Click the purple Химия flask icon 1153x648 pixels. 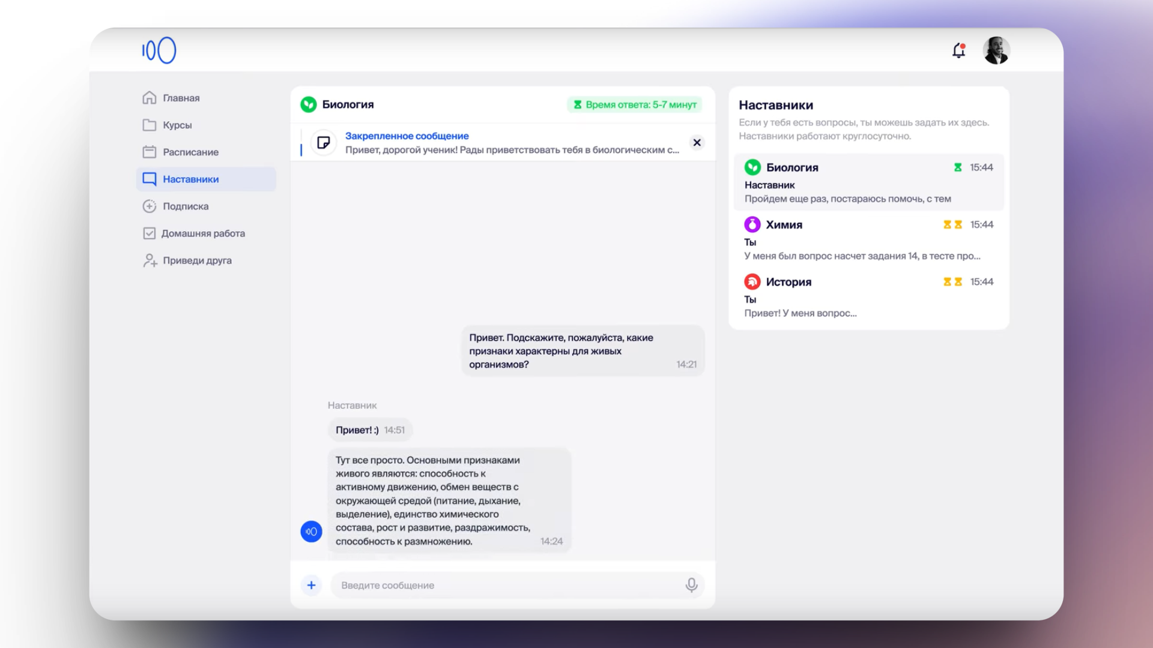point(752,224)
